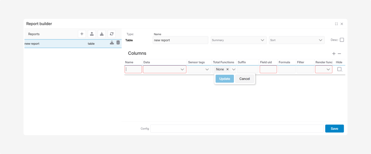
Task: Enable the Desc checkbox
Action: (x=342, y=40)
